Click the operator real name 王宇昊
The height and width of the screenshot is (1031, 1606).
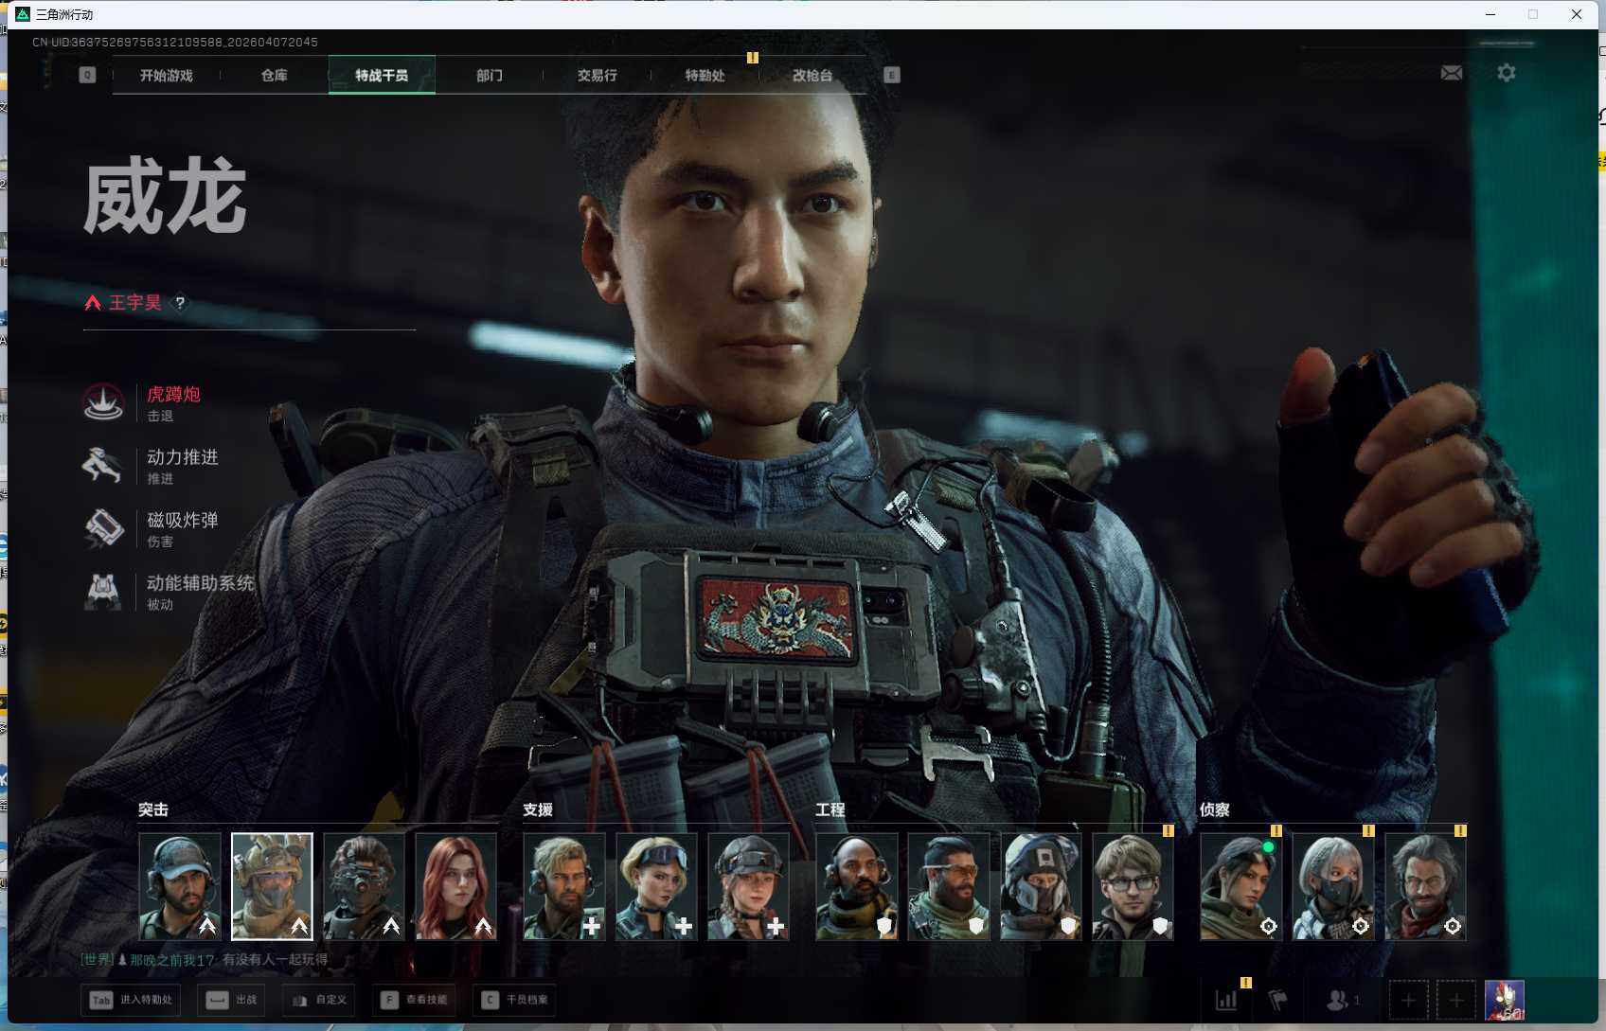coord(135,303)
